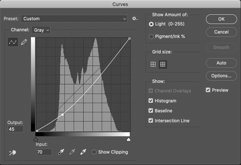Select the curve point edit tool

13,42
